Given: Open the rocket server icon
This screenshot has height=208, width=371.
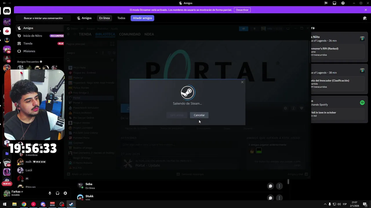Looking at the screenshot, I should 7,40.
